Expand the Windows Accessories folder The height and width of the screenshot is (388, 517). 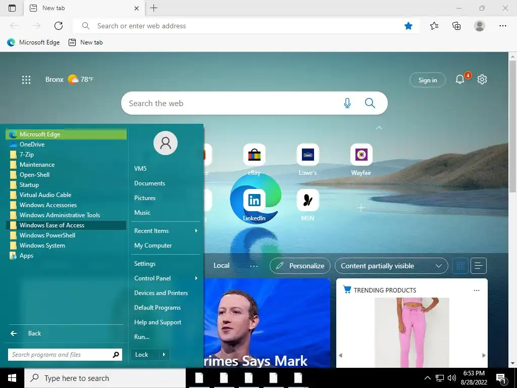point(66,205)
